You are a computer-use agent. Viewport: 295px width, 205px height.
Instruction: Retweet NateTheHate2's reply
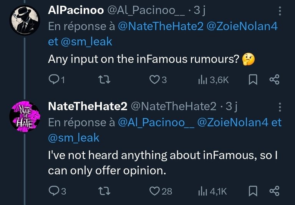tap(104, 191)
